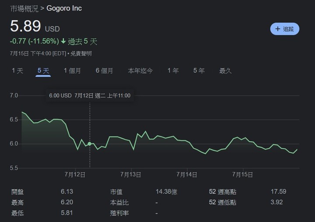Select the 1 年 range tab
The width and height of the screenshot is (315, 222).
pos(173,71)
